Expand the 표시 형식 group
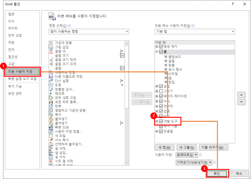Image resolution: width=251 pixels, height=179 pixels. coord(166,69)
